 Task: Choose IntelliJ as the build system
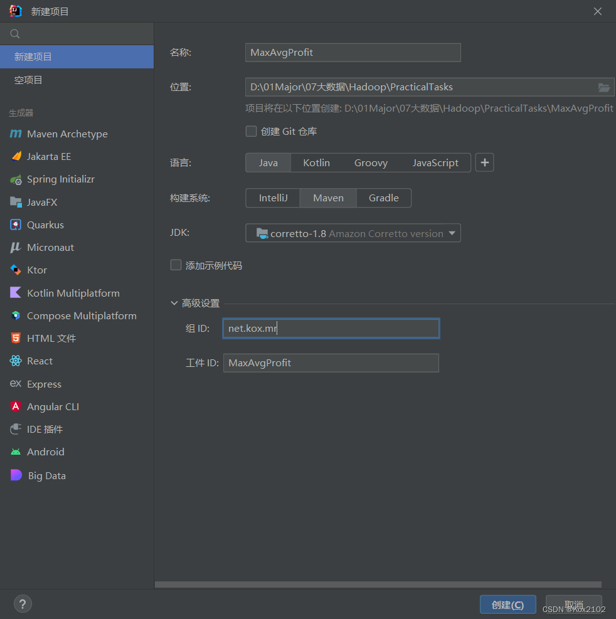click(273, 198)
